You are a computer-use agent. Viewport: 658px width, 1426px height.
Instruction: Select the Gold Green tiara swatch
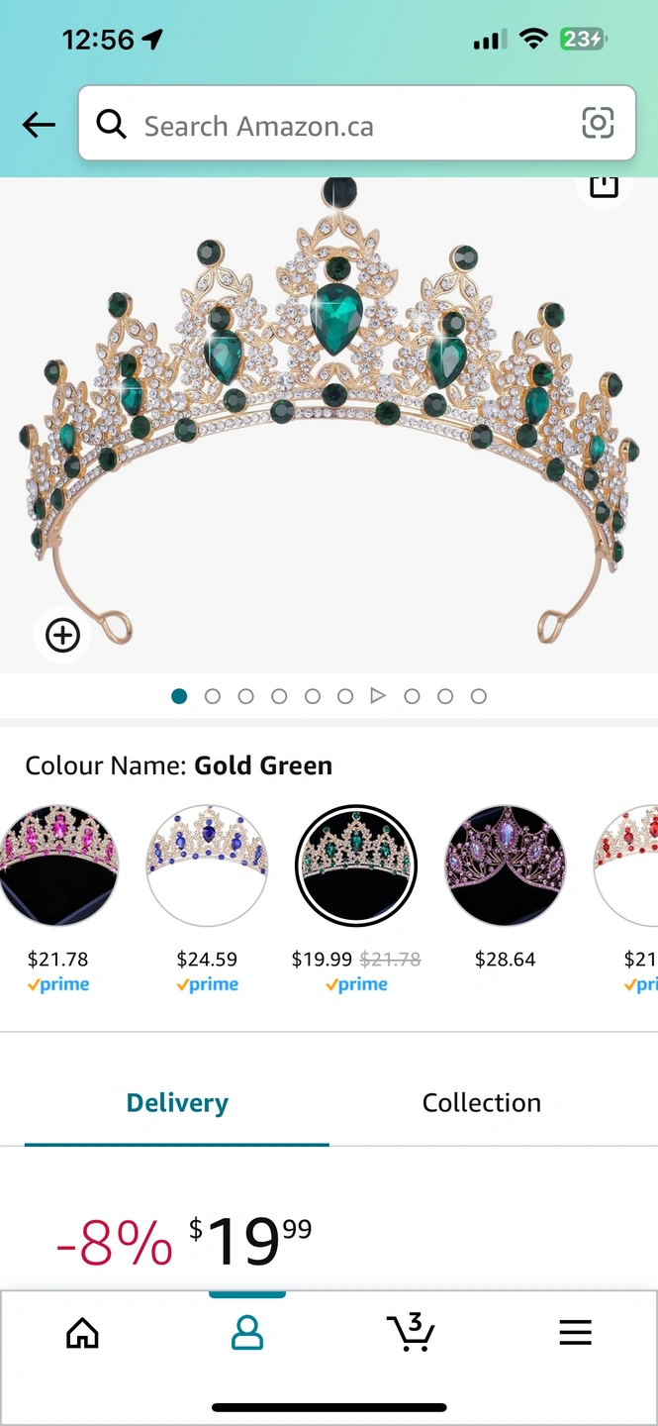(356, 865)
